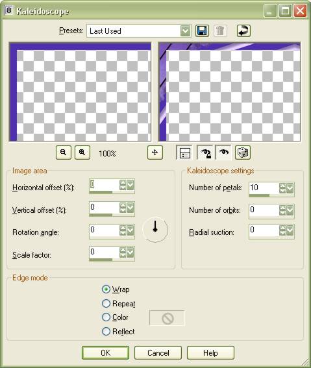311x368 pixels.
Task: Click the navigate crosshair arrows icon
Action: pyautogui.click(x=155, y=153)
